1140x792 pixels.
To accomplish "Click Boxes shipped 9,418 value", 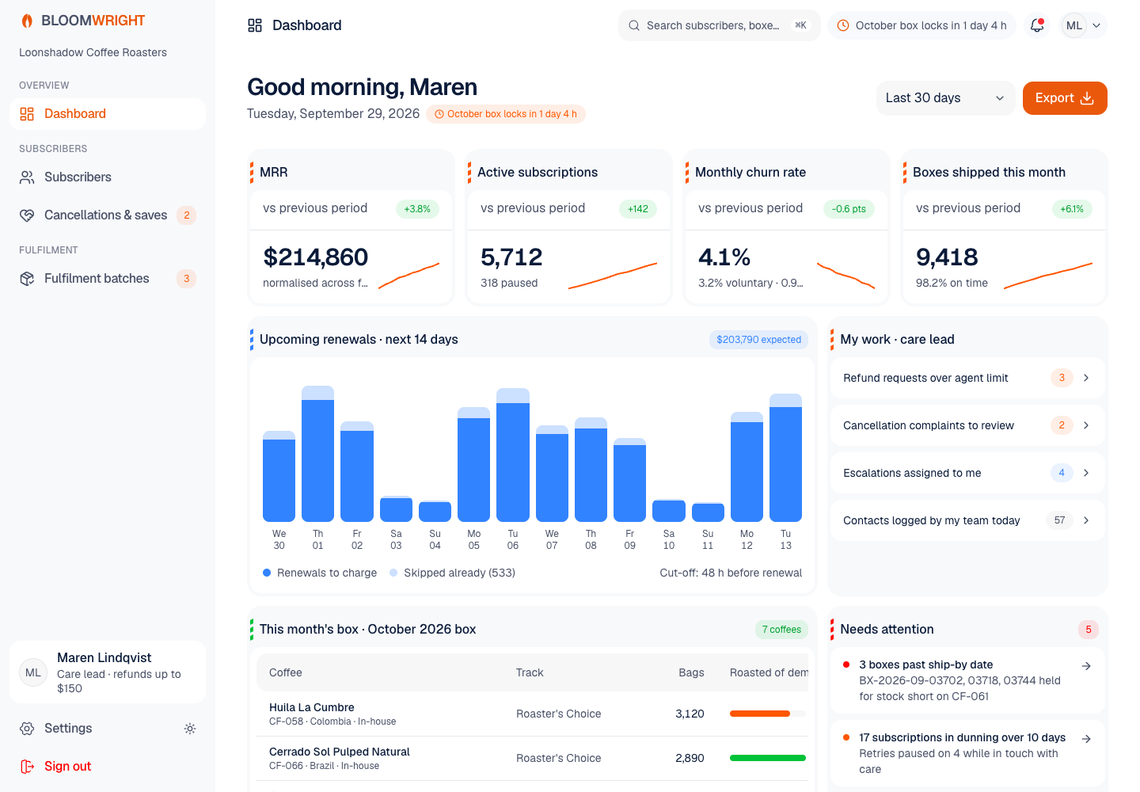I will pos(947,257).
